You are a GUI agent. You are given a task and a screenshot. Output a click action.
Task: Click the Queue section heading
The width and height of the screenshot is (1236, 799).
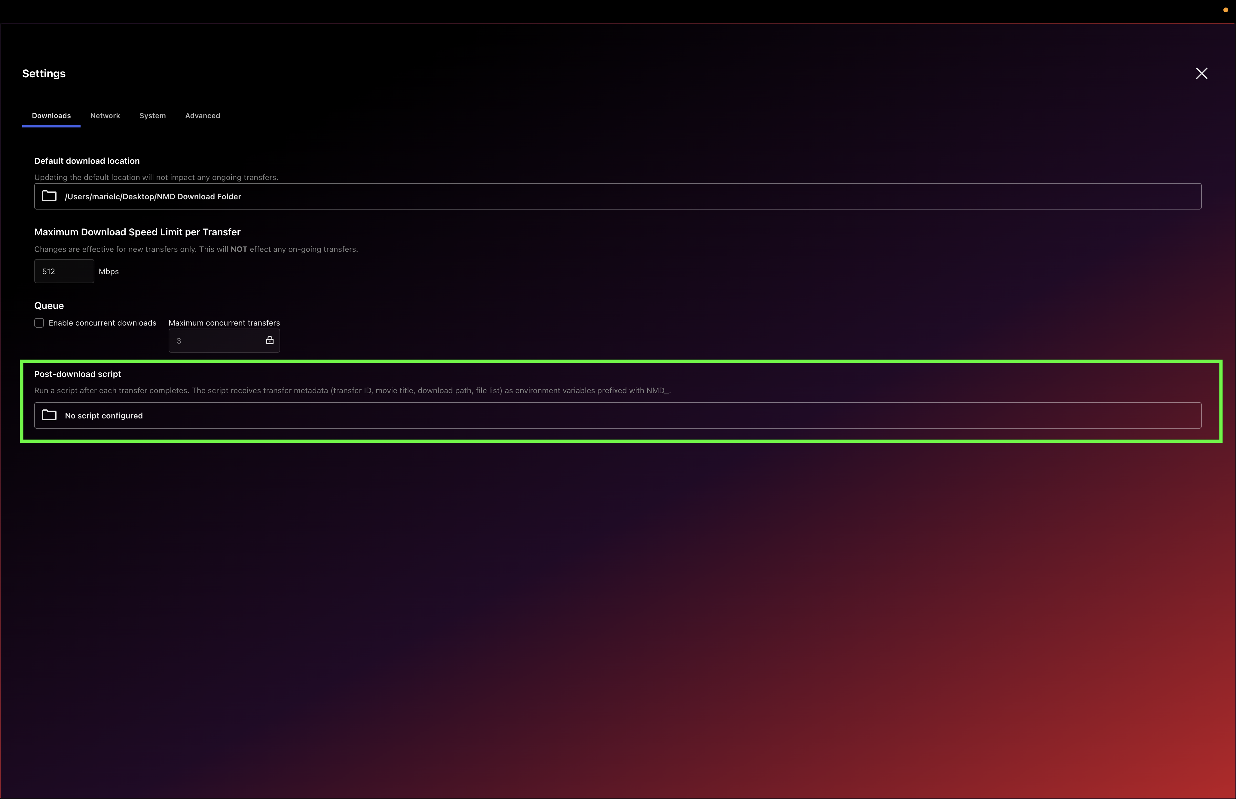(x=48, y=306)
